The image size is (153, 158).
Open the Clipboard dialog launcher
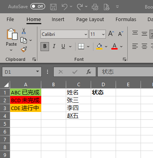(x=34, y=59)
